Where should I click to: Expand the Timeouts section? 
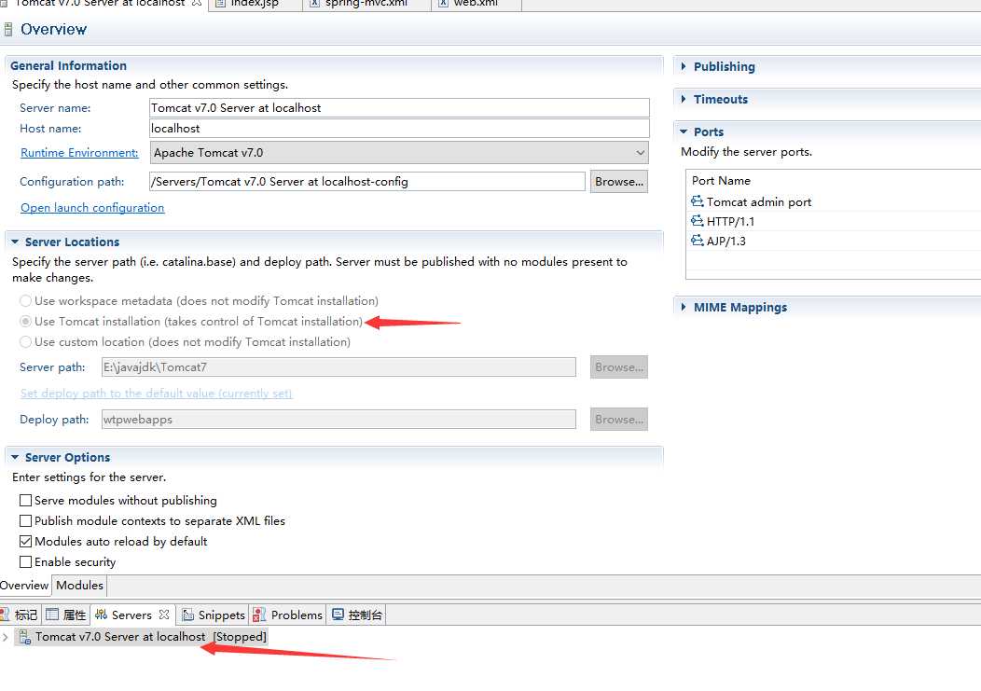684,99
